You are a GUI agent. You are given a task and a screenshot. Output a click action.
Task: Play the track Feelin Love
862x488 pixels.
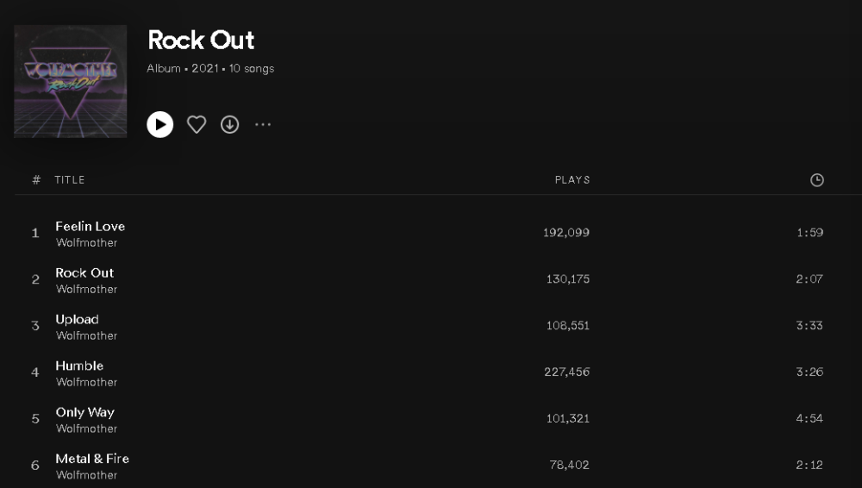point(91,226)
